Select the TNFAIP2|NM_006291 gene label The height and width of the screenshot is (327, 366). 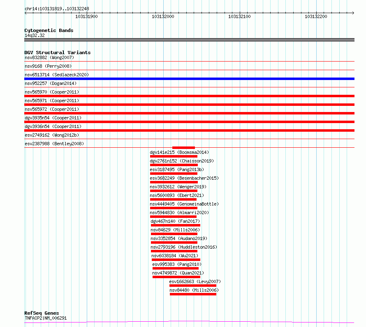46,318
